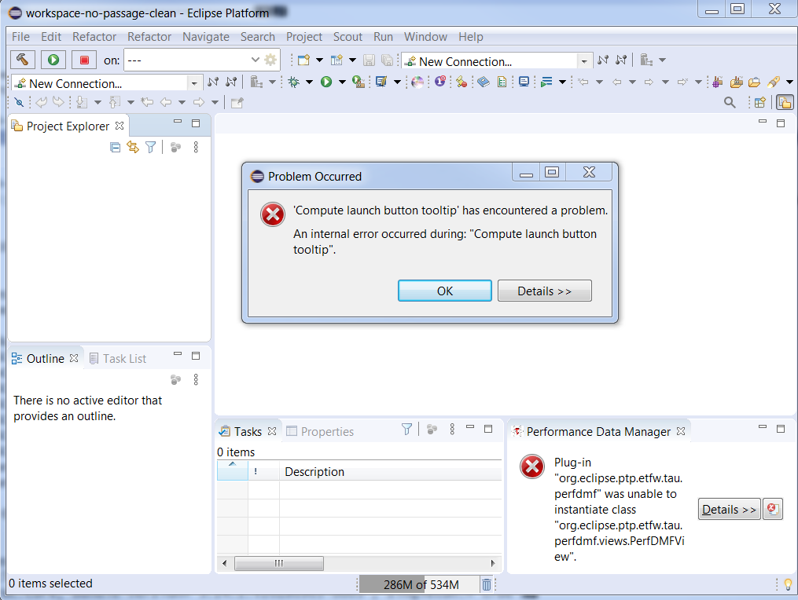This screenshot has height=600, width=798.
Task: Click the grayed-out Save icon
Action: pos(369,60)
